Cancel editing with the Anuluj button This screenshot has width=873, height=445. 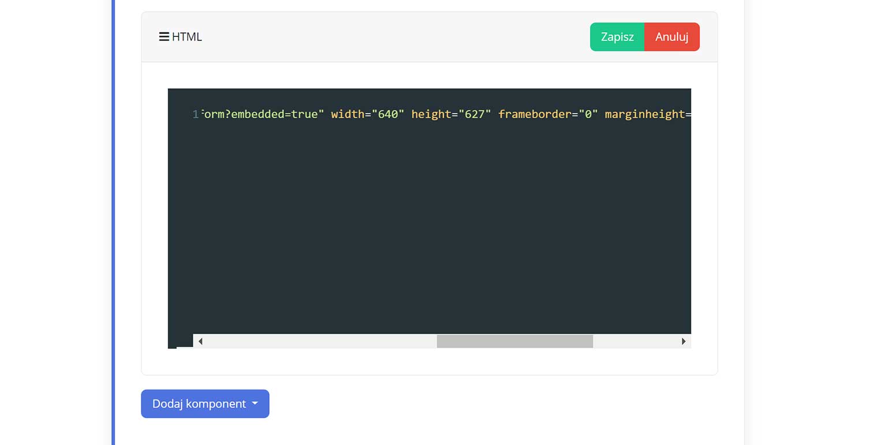click(671, 37)
